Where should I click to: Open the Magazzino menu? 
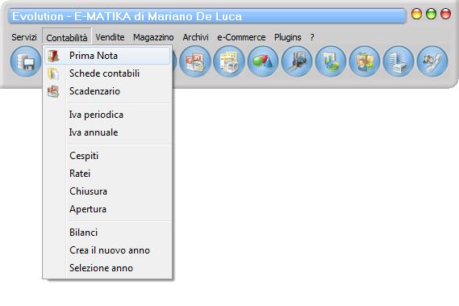pyautogui.click(x=153, y=37)
